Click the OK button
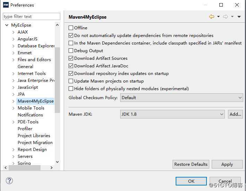 (191, 181)
